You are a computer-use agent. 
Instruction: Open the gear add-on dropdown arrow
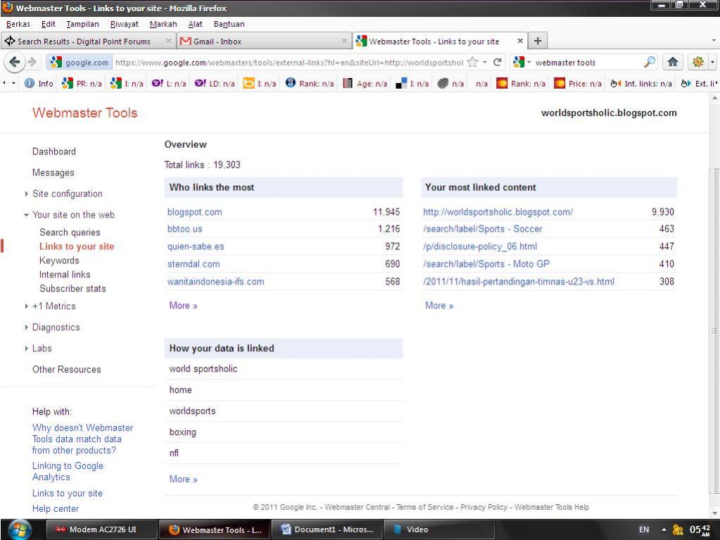(x=712, y=62)
